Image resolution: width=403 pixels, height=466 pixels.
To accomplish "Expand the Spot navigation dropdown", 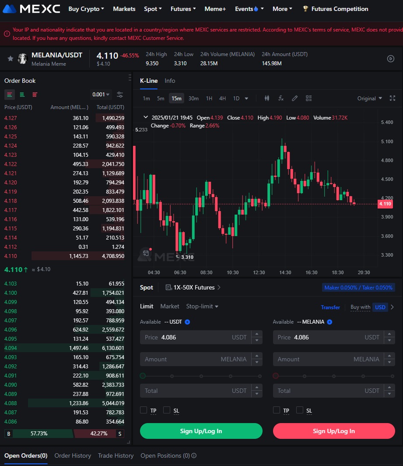I will pos(153,9).
